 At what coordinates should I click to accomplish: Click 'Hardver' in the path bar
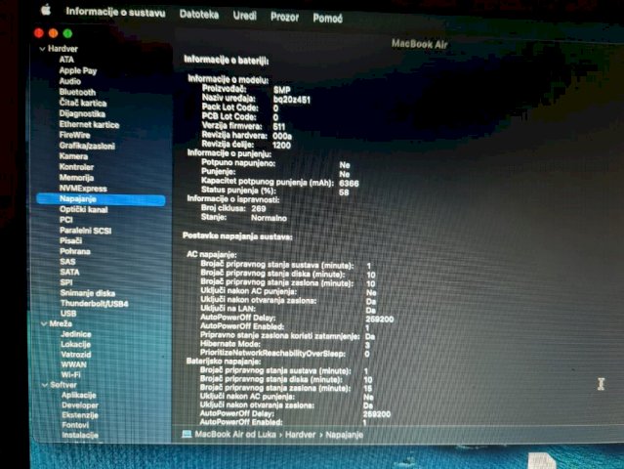[x=300, y=435]
